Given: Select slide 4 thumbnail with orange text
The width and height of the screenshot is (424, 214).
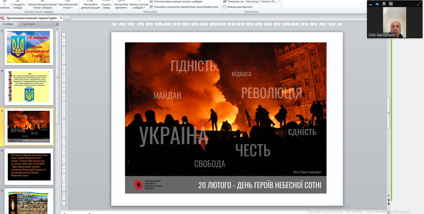Looking at the screenshot, I should point(29,167).
